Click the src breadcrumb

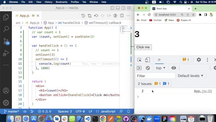point(18,23)
